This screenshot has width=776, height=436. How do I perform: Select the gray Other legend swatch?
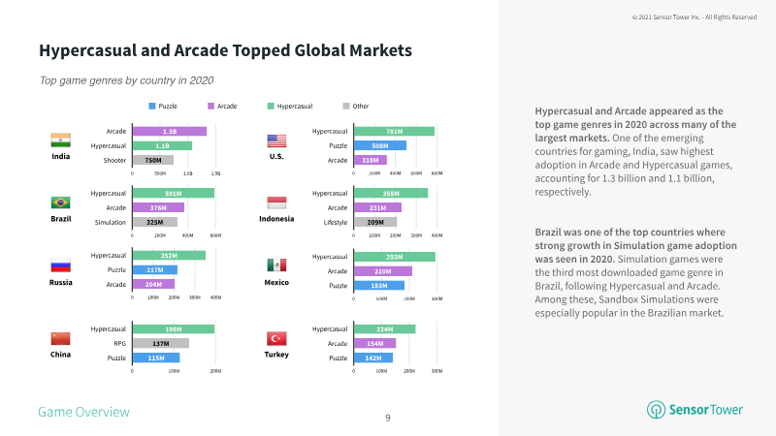[346, 106]
